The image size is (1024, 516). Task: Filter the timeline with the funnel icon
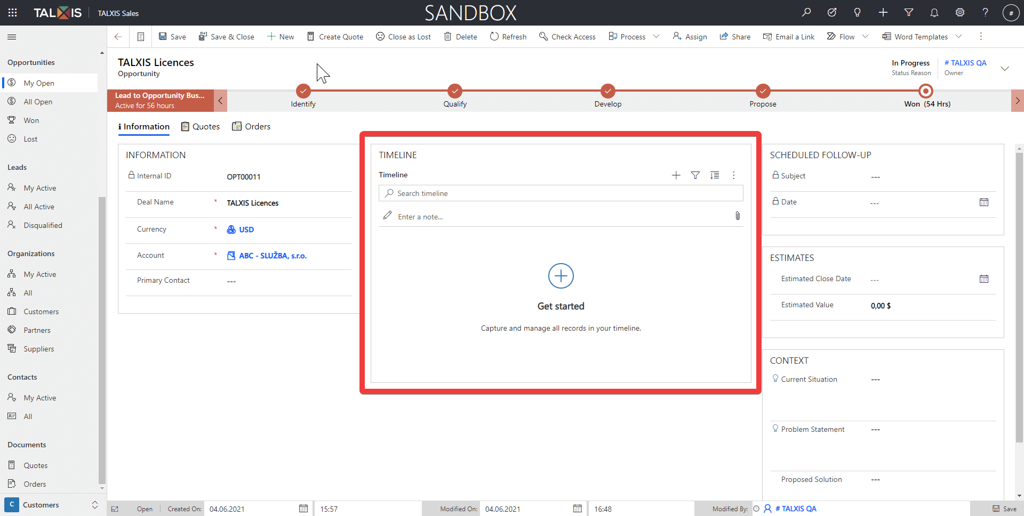695,175
